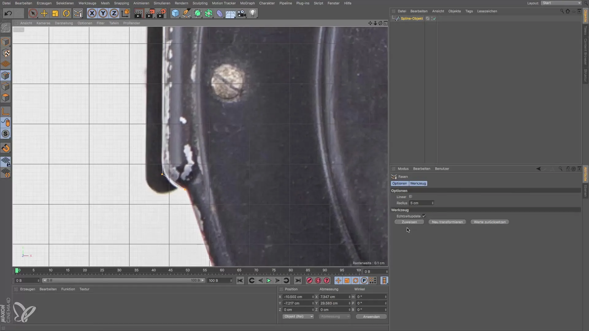Image resolution: width=589 pixels, height=331 pixels.
Task: Toggle the viewport layout maximize icon
Action: [386, 23]
